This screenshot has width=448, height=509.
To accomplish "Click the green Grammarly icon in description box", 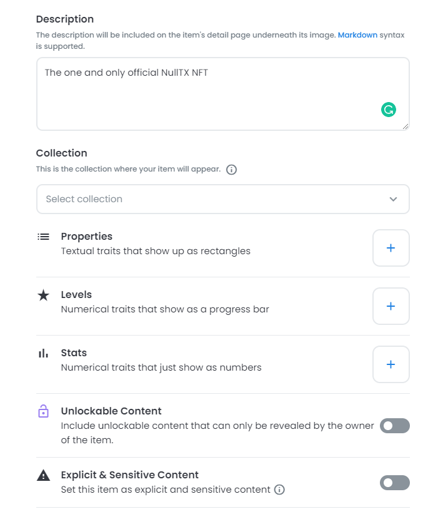I will point(389,110).
